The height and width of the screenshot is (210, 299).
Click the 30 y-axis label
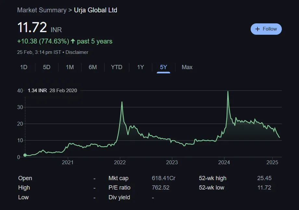tap(20, 107)
